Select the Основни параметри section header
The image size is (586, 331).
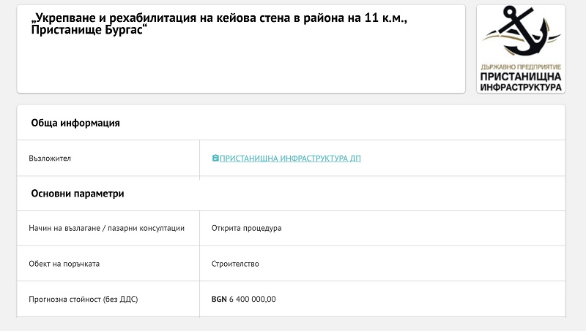(x=78, y=194)
